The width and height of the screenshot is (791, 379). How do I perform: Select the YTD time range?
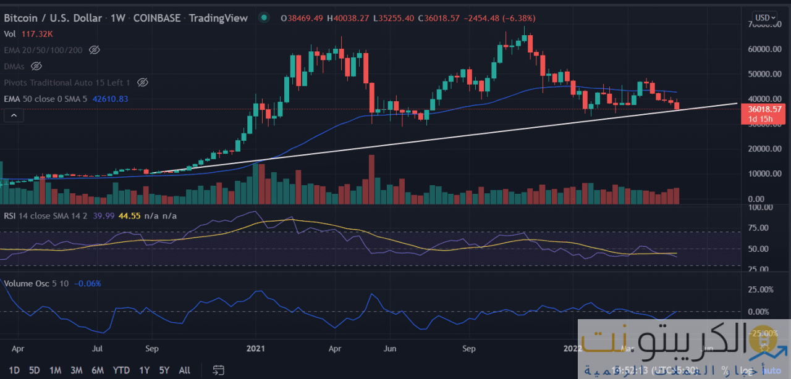click(x=121, y=370)
